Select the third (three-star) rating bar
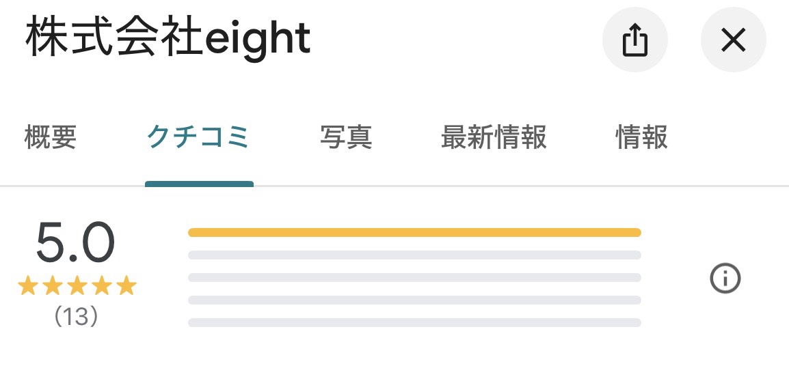Screen dimensions: 789x368 [x=414, y=278]
